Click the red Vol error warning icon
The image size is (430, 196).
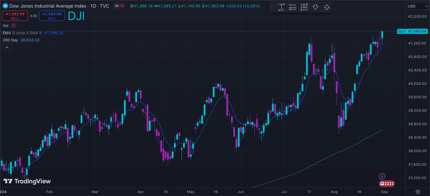point(13,26)
